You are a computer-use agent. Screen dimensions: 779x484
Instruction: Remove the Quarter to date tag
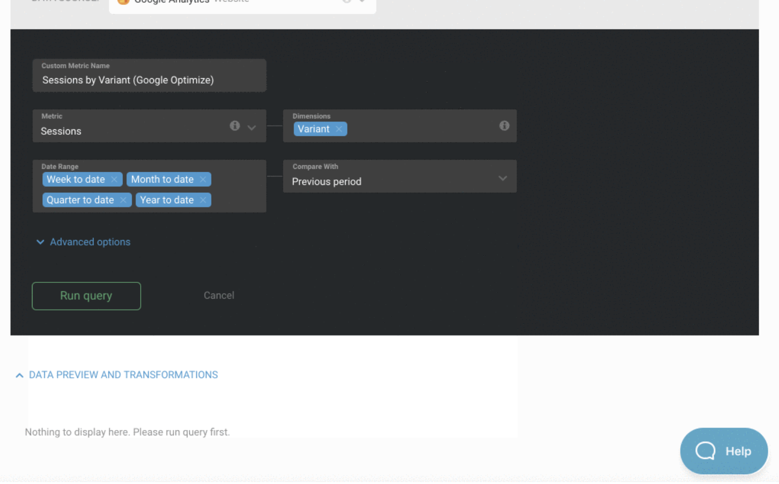pyautogui.click(x=123, y=200)
